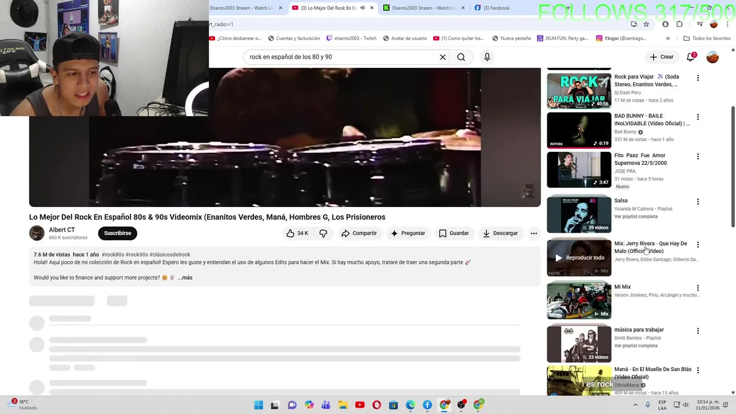Click the #rock80s hashtag
Image resolution: width=736 pixels, height=414 pixels.
point(113,255)
